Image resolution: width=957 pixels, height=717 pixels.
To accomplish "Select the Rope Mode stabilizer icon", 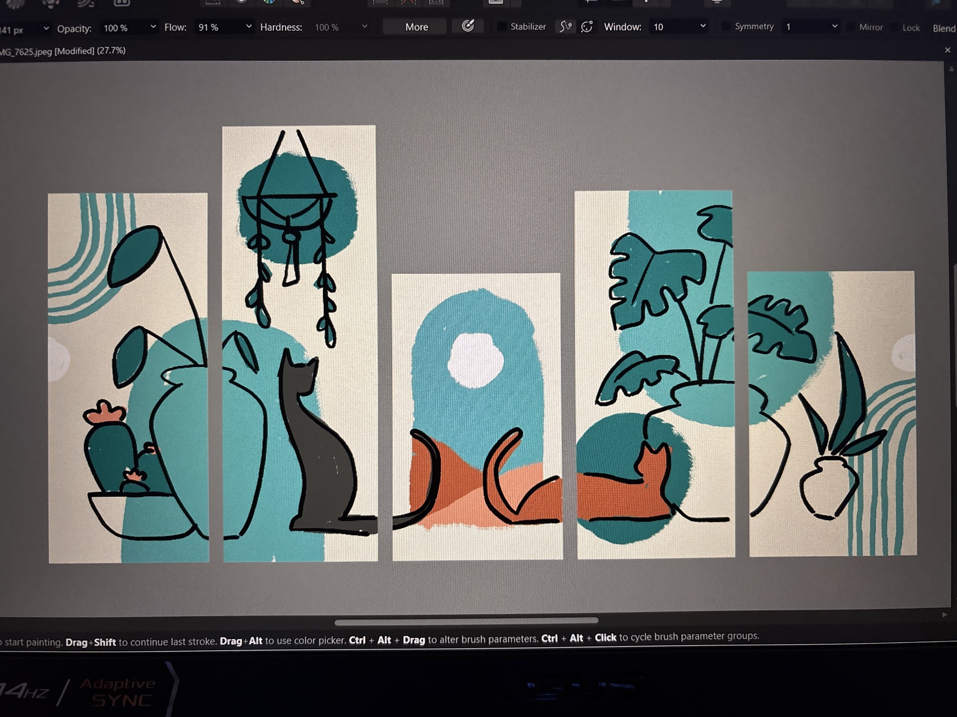I will click(565, 27).
